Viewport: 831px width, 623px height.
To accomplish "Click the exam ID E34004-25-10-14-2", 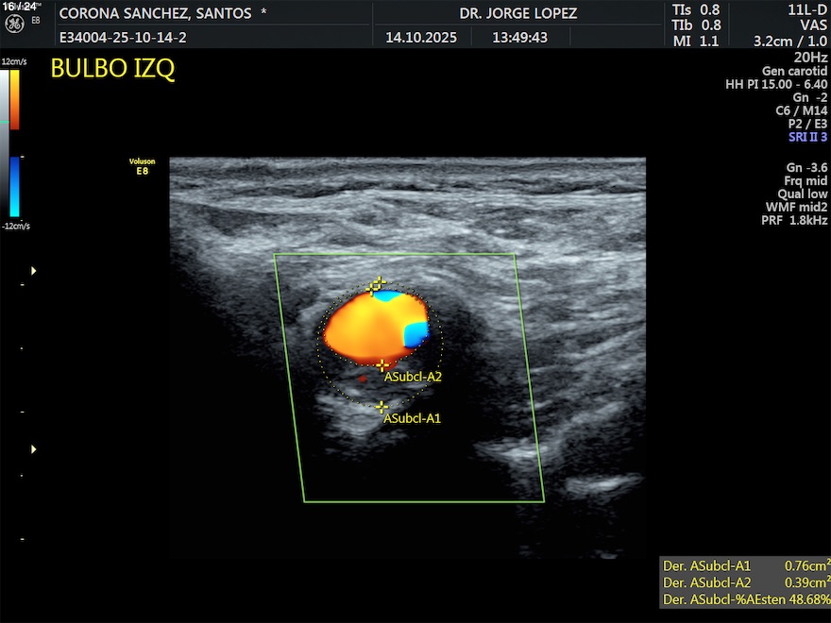I will (x=123, y=38).
